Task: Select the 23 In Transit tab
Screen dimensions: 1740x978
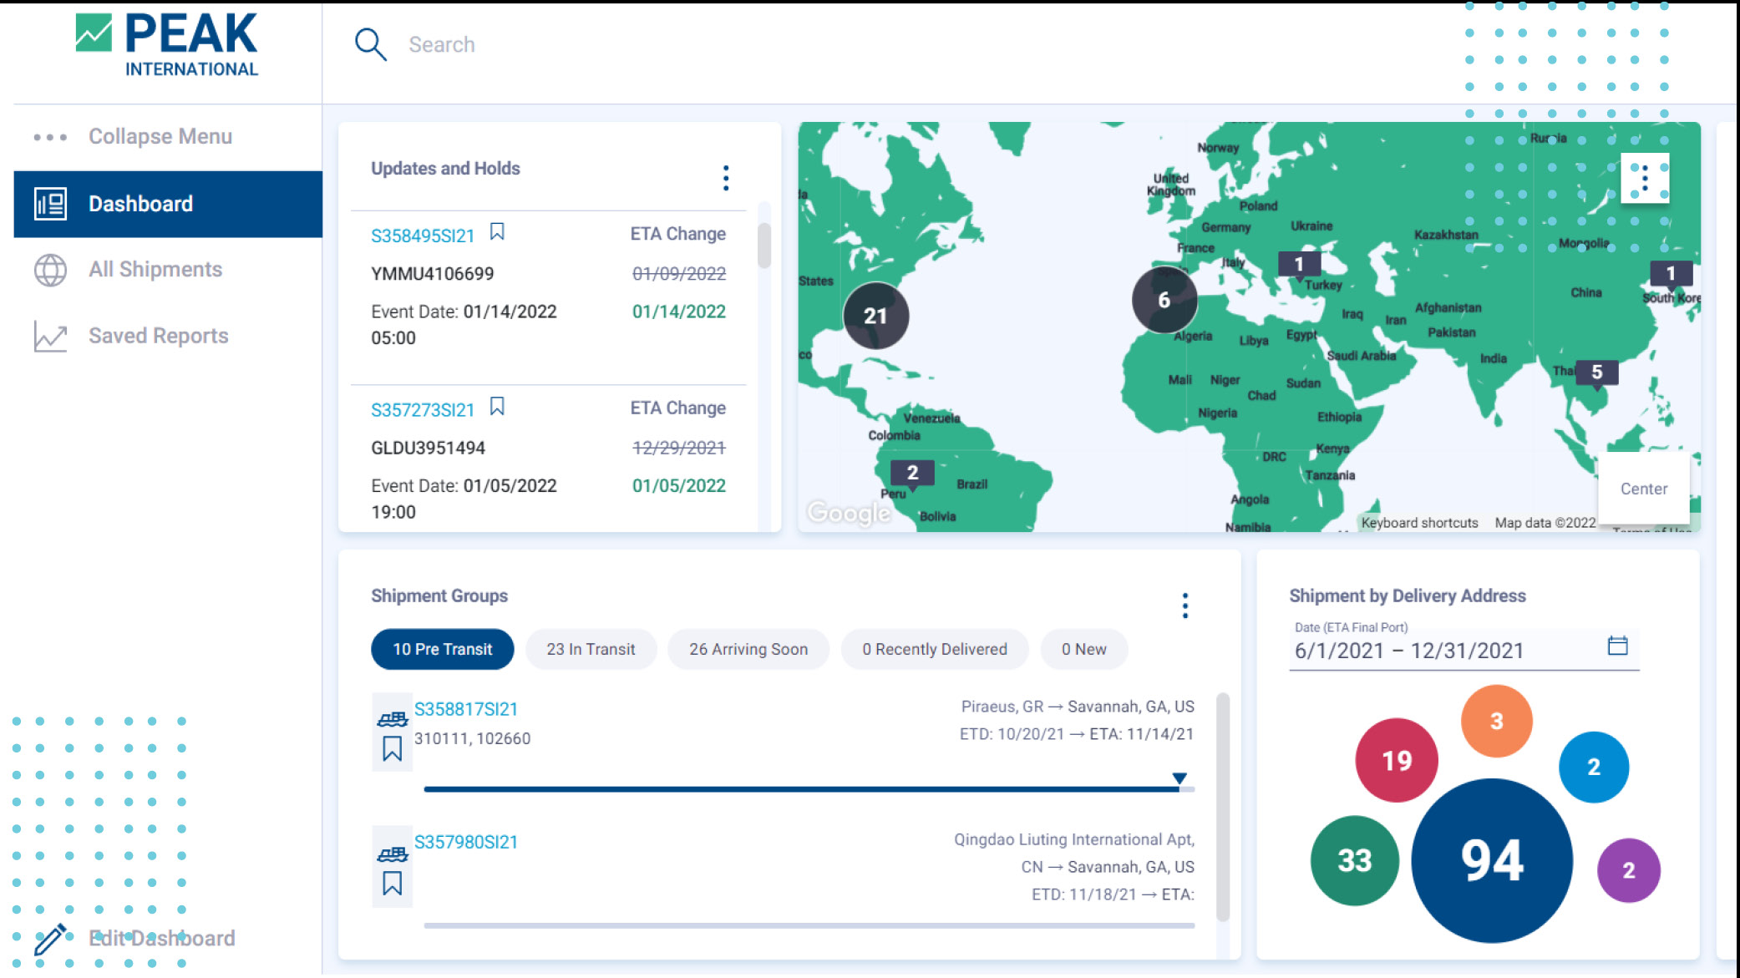Action: coord(591,649)
